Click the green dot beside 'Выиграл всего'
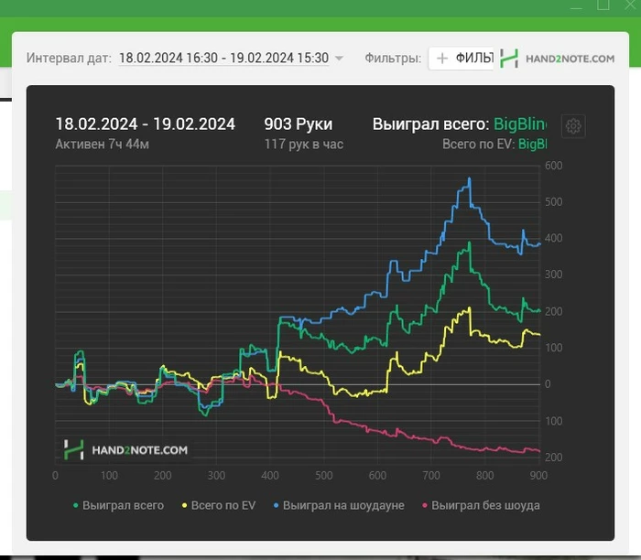 click(x=75, y=506)
